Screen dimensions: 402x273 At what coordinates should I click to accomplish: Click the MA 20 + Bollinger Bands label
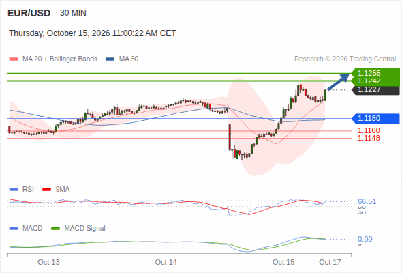[60, 59]
